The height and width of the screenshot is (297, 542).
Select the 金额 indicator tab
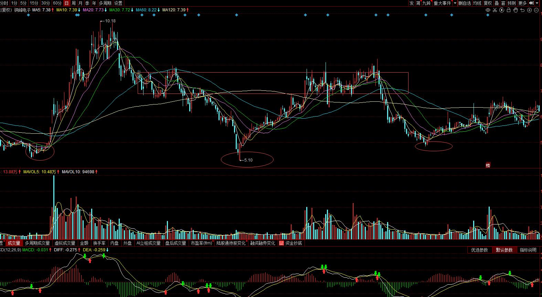pyautogui.click(x=84, y=243)
